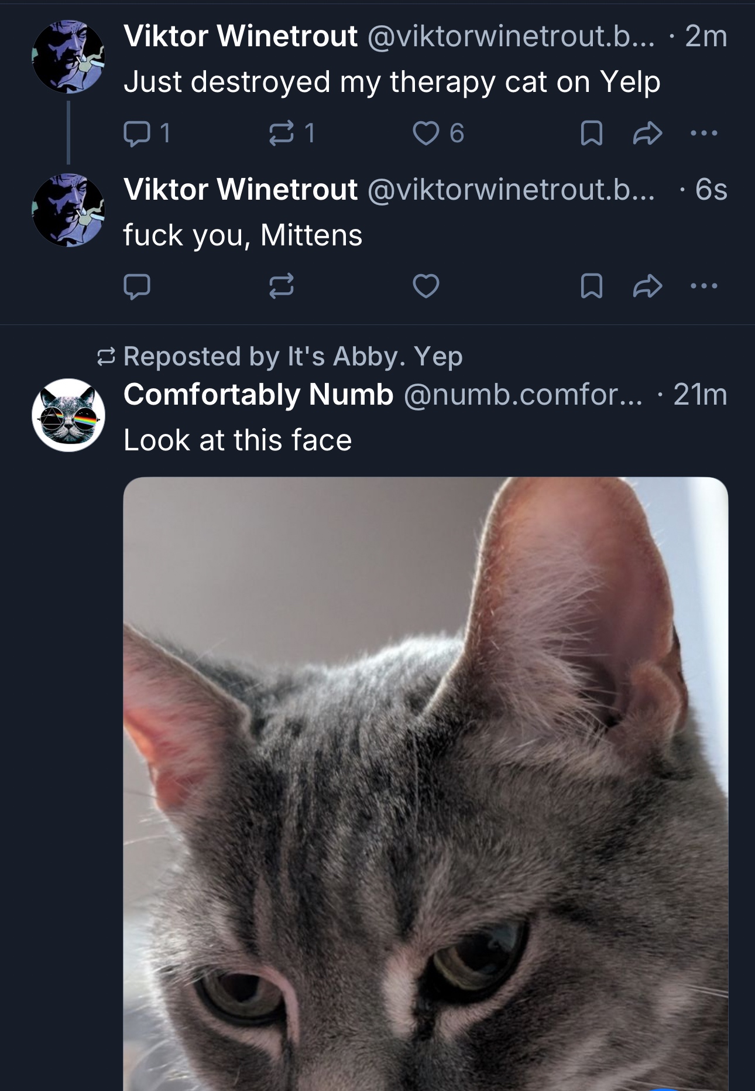This screenshot has width=755, height=1091.
Task: Share the "fuck you, Mittens" post
Action: click(647, 286)
